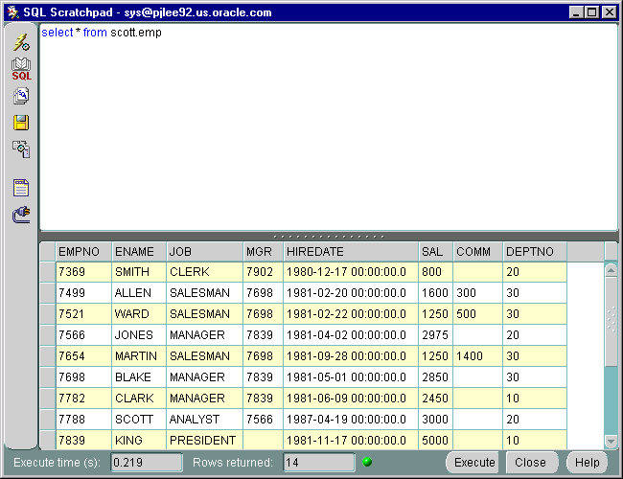Click the plug connection icon
This screenshot has width=623, height=479.
click(20, 215)
